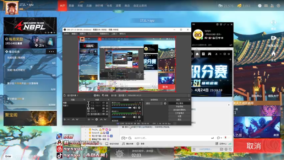Viewport: 284px width, 160px height.
Task: Add a new source in OBS
Action: 89,119
